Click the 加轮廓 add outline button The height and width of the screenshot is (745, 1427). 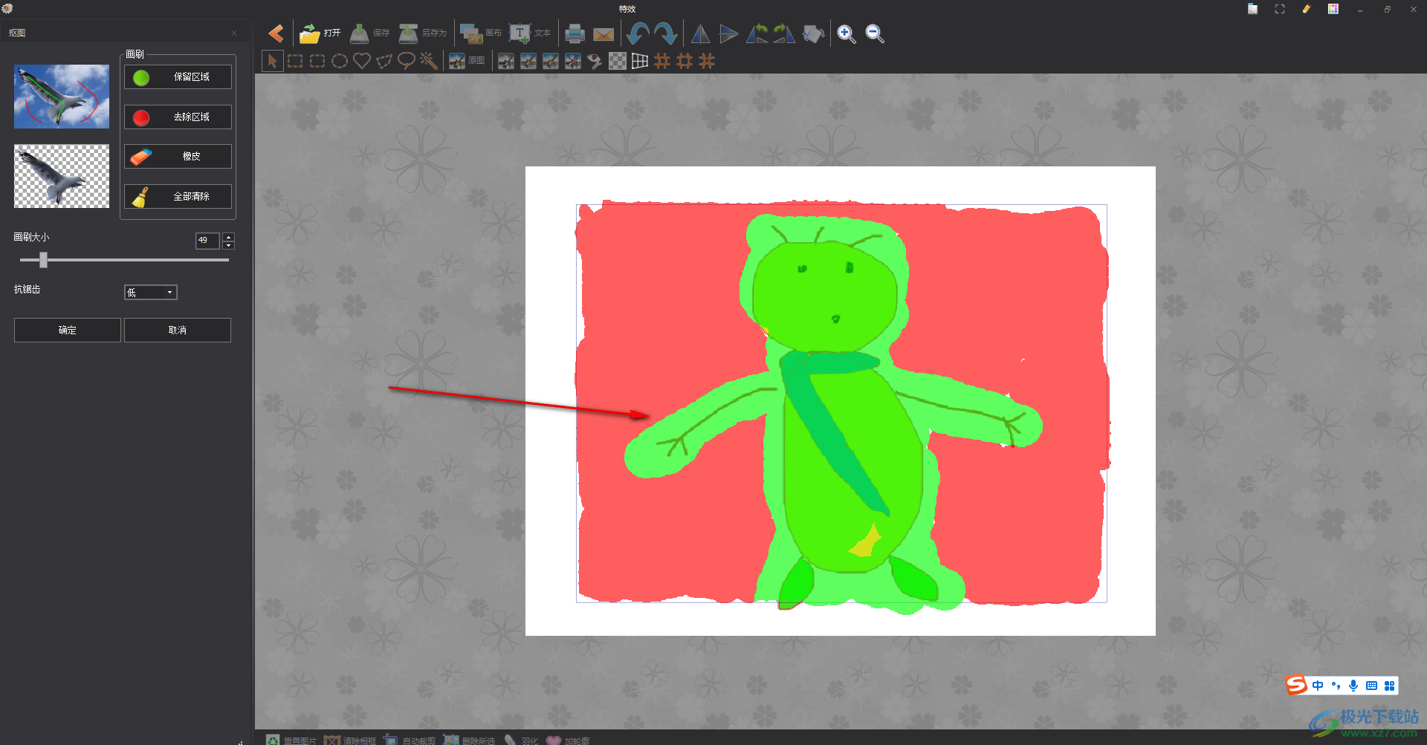568,740
